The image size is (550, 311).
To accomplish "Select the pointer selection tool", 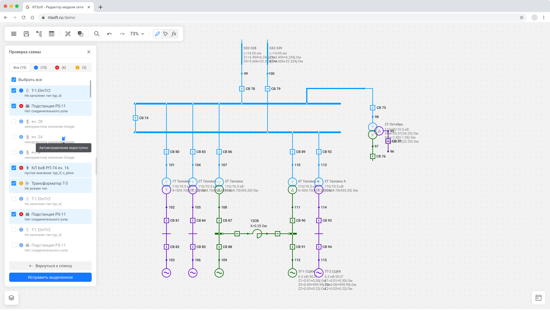I will (x=166, y=34).
